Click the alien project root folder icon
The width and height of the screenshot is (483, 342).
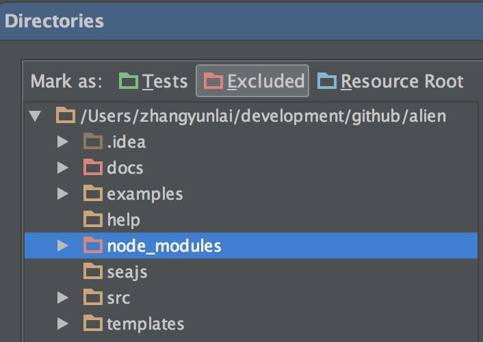(x=66, y=116)
